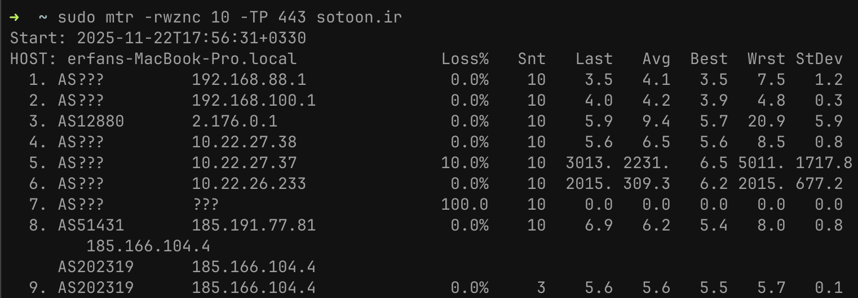The width and height of the screenshot is (858, 298).
Task: Click the IP address 192.168.88.1
Action: 249,80
